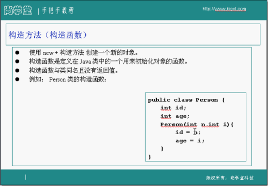Click the code line int id;
The image size is (268, 186).
coord(173,108)
